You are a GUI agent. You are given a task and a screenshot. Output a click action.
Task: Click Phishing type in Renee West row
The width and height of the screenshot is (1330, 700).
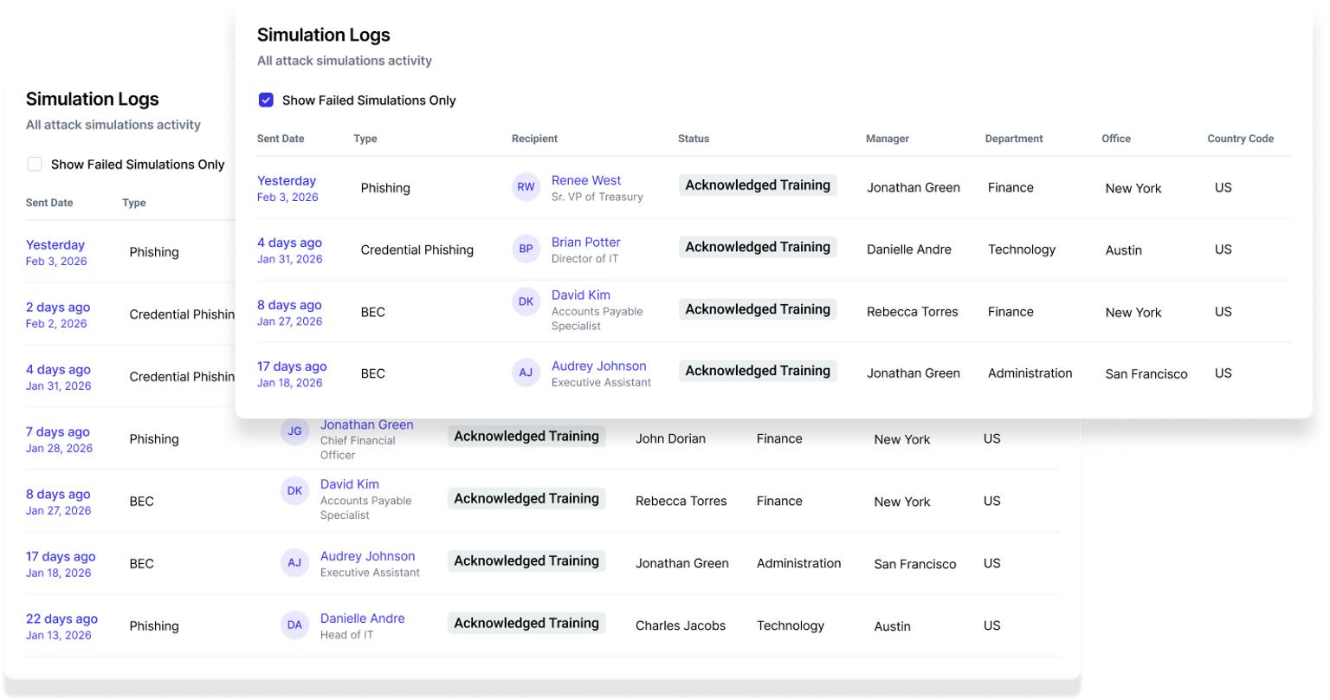[385, 188]
